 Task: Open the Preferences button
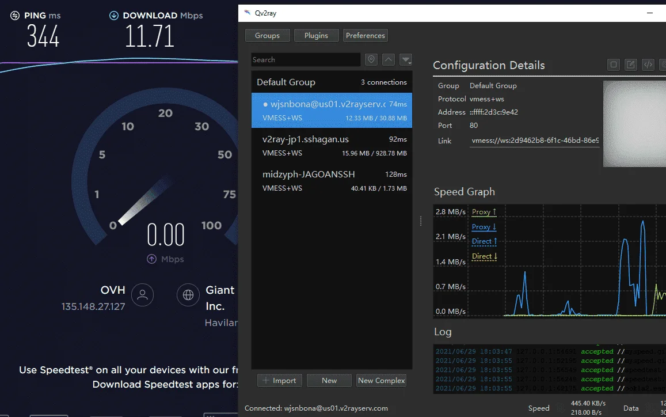[366, 35]
